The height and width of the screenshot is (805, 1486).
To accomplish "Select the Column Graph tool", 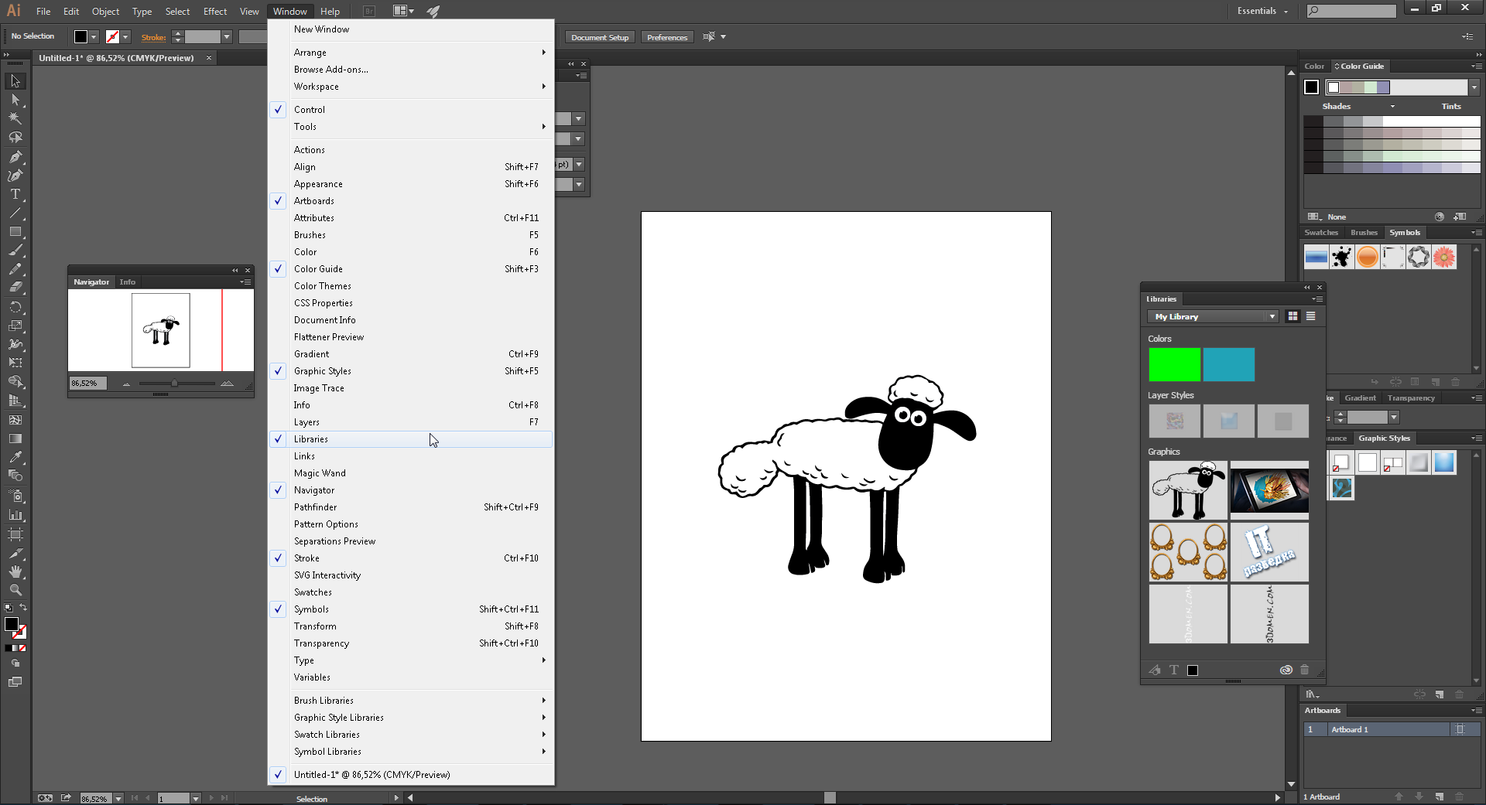I will click(15, 514).
